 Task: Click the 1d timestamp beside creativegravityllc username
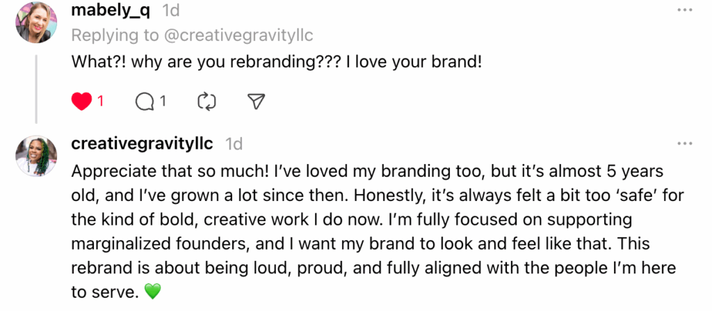point(234,144)
